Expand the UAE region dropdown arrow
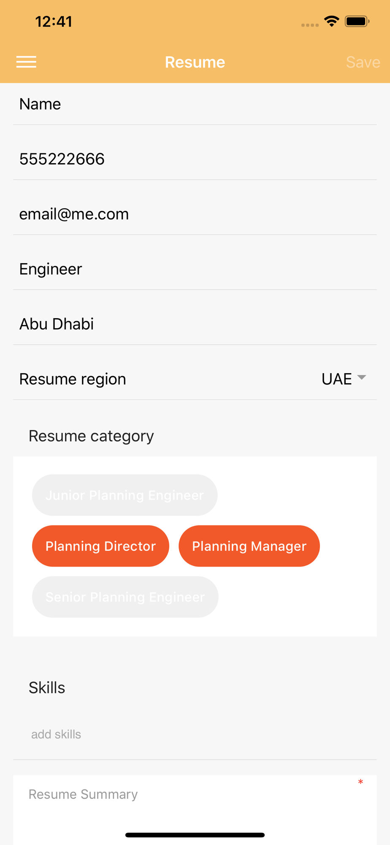Screen dimensions: 390x845 tap(362, 377)
